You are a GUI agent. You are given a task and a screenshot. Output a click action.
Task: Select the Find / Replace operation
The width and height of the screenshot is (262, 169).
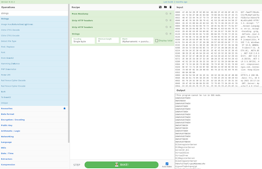pyautogui.click(x=34, y=47)
